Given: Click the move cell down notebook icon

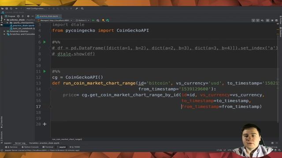Looking at the screenshot, I should [x=257, y=21].
